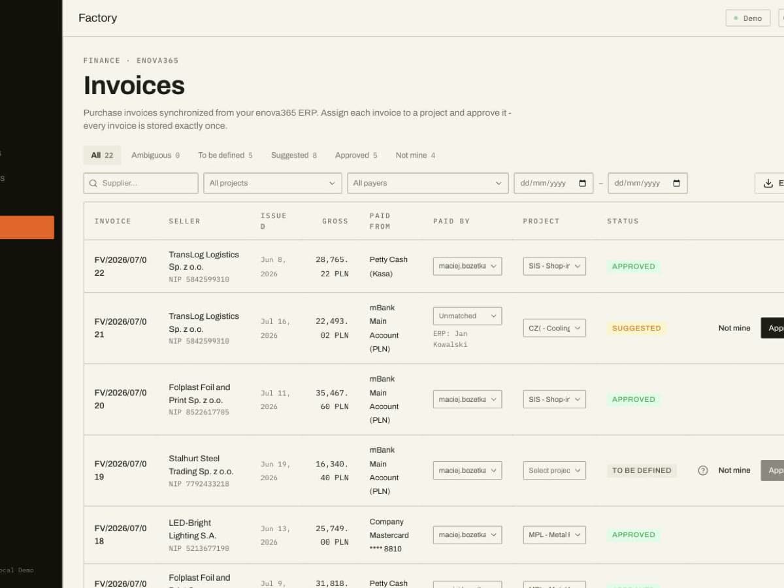
Task: Open the Approved tab
Action: (x=356, y=155)
